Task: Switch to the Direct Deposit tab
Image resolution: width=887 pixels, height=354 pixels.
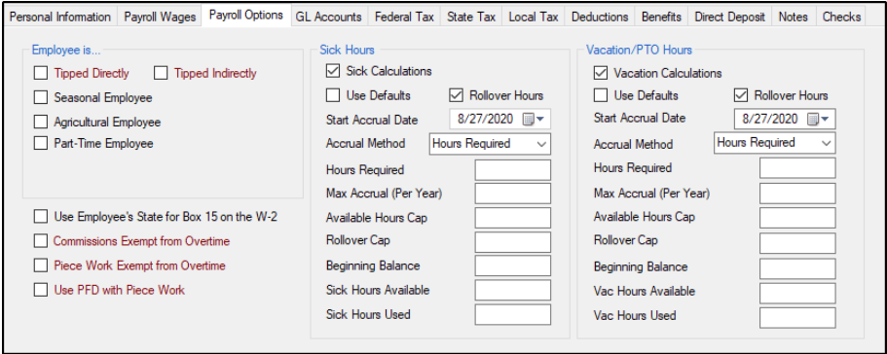Action: pos(729,17)
